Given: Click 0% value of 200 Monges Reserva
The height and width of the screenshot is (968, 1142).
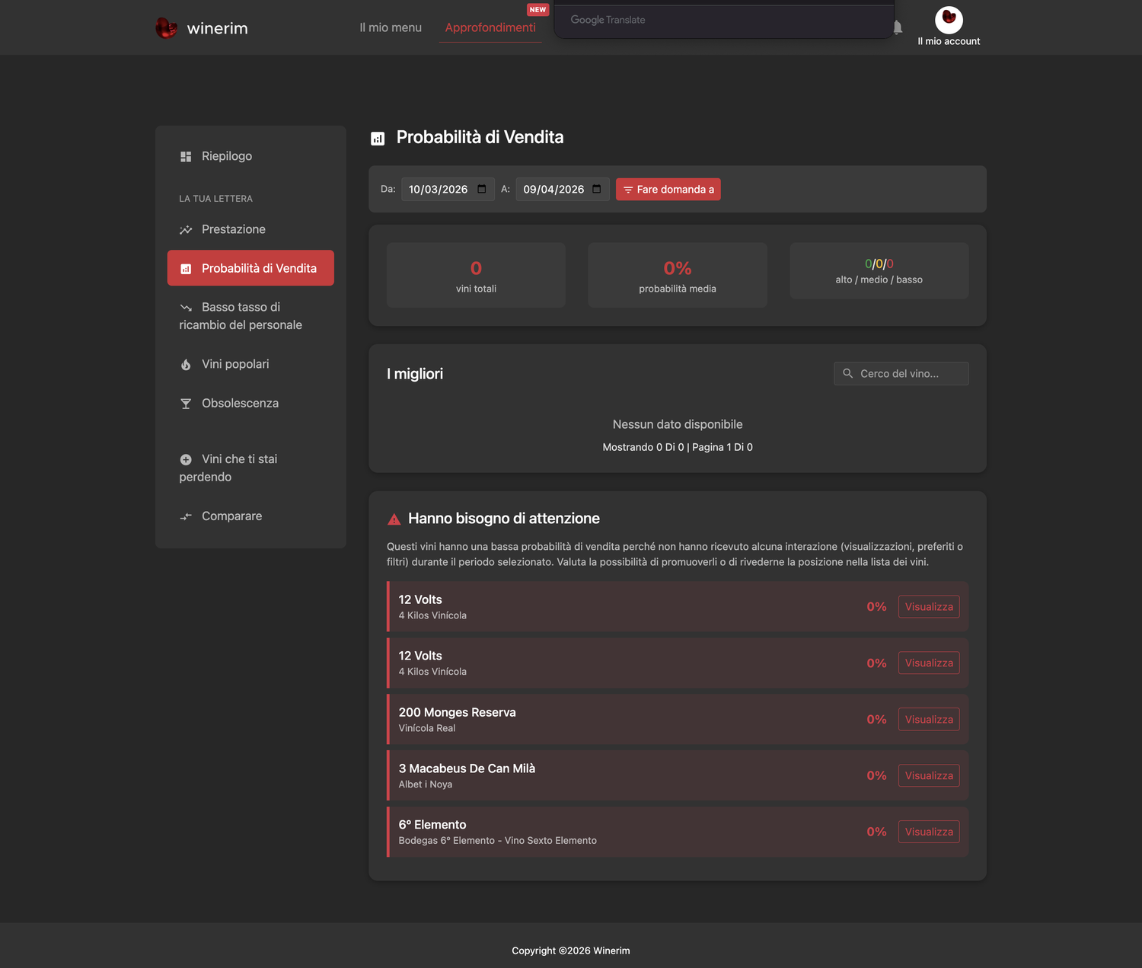Looking at the screenshot, I should point(876,720).
